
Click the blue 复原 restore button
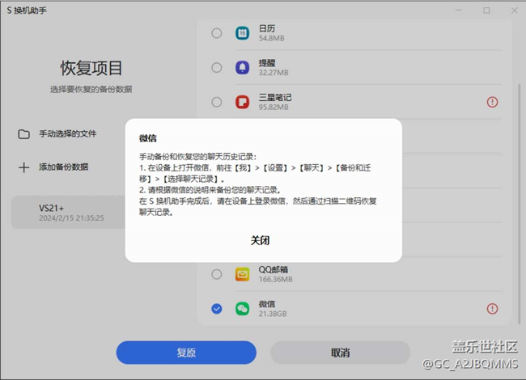pos(185,353)
